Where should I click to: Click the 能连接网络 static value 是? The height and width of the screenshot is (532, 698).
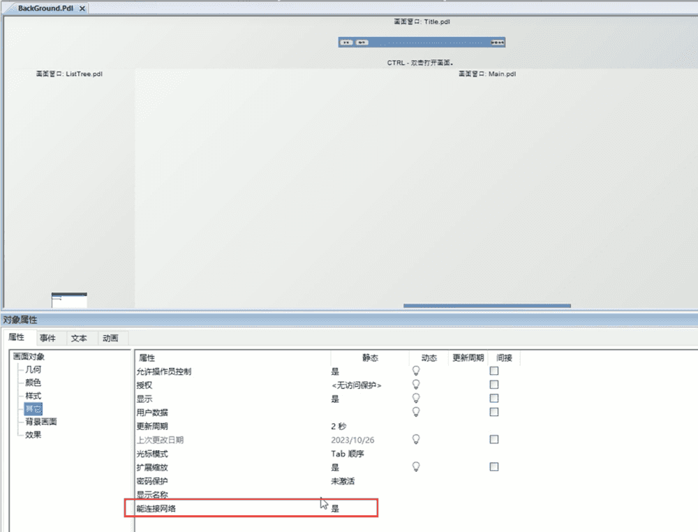[x=335, y=508]
